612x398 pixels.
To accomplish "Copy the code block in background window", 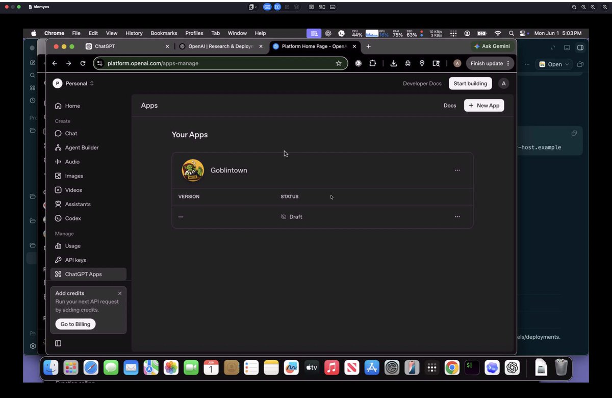I will (574, 133).
